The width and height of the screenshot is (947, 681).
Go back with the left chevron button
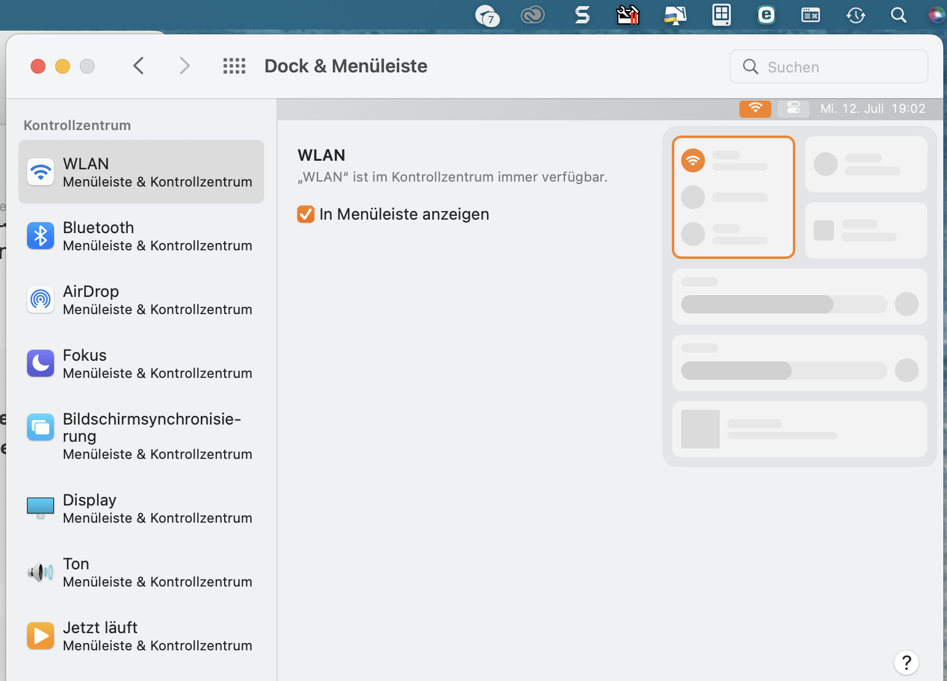pyautogui.click(x=139, y=66)
